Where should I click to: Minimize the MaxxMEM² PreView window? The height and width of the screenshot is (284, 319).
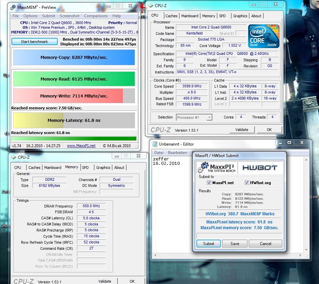(x=109, y=6)
